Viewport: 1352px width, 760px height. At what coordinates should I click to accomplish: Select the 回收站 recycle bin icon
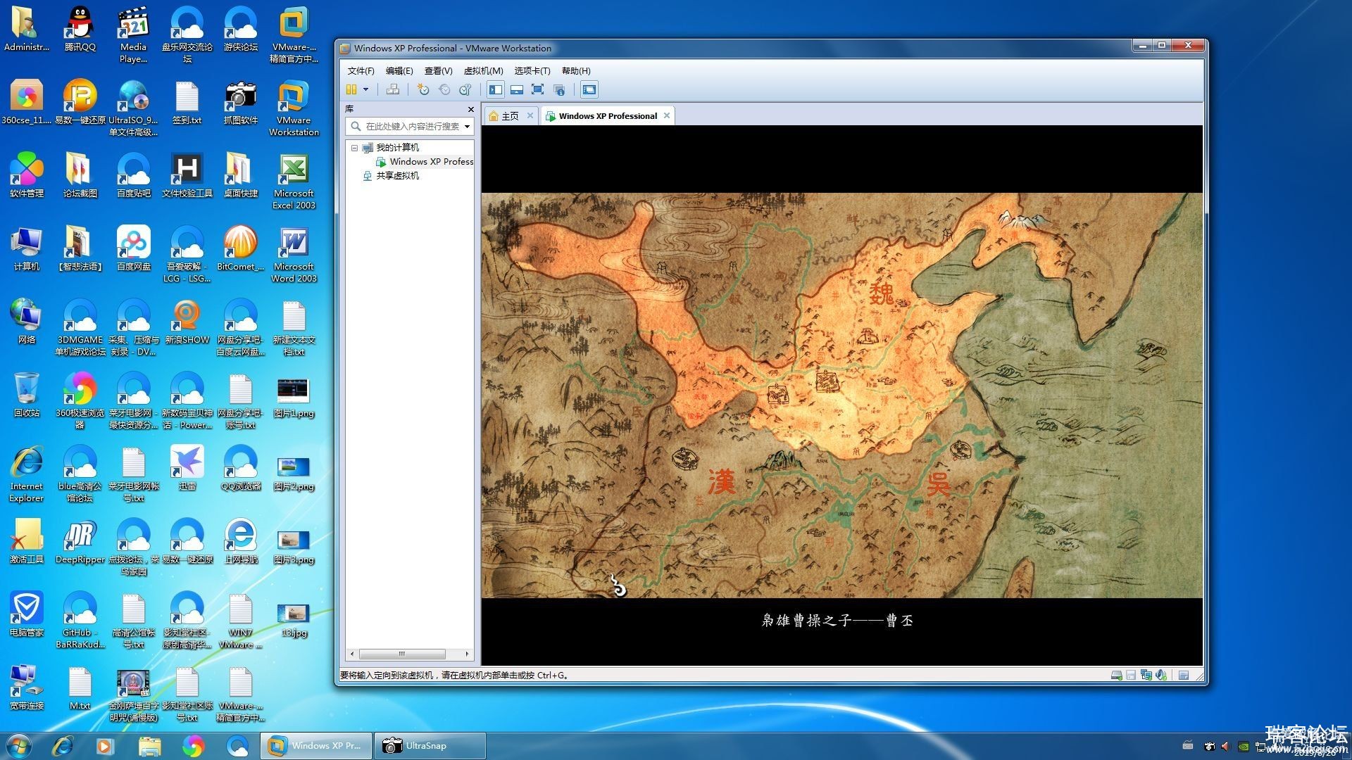[x=27, y=395]
